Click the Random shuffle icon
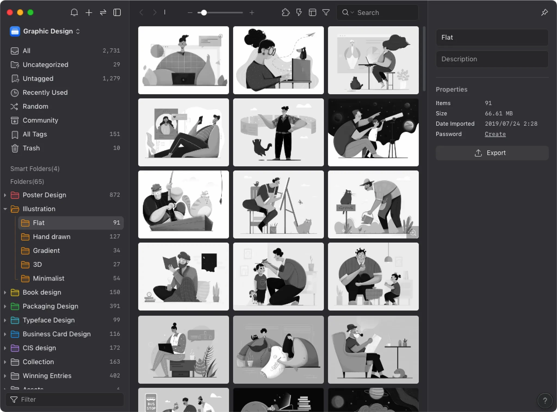This screenshot has width=557, height=412. pyautogui.click(x=14, y=106)
